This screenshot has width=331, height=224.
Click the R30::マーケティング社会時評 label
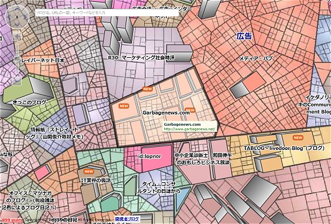[141, 58]
